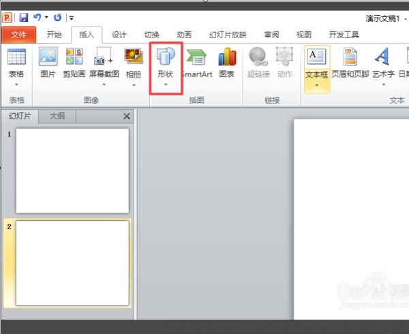Expand the 形状 shapes dropdown
The width and height of the screenshot is (409, 334).
coord(166,85)
